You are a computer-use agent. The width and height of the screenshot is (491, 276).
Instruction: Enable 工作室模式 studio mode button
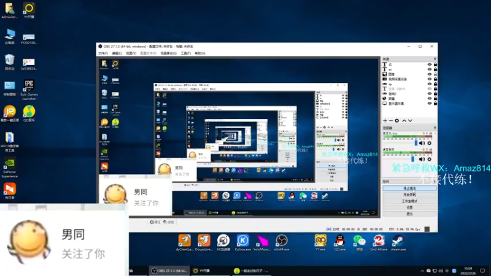[409, 201]
